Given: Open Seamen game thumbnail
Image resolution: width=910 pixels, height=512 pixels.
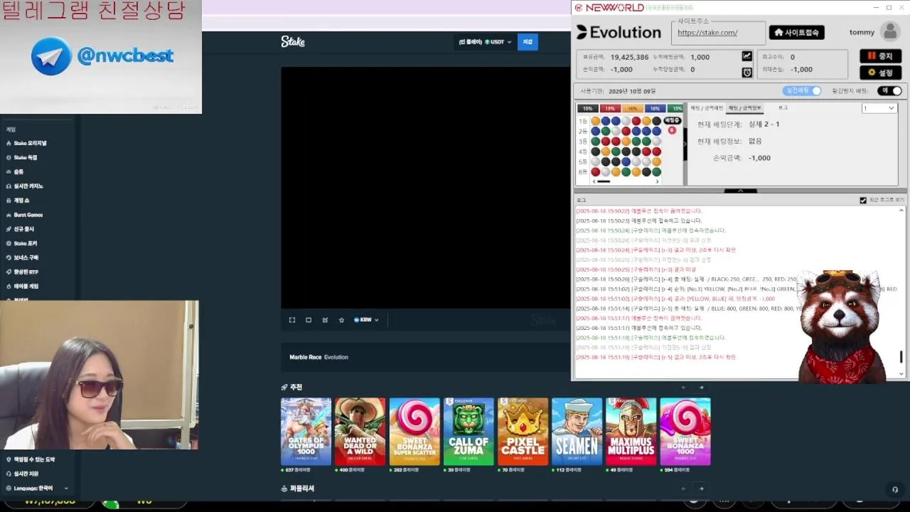Looking at the screenshot, I should [x=577, y=432].
